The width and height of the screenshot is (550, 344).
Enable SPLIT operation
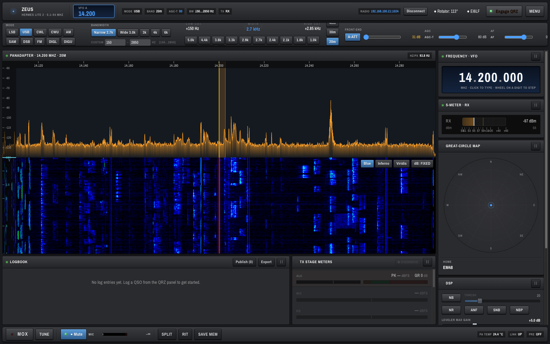tap(167, 334)
